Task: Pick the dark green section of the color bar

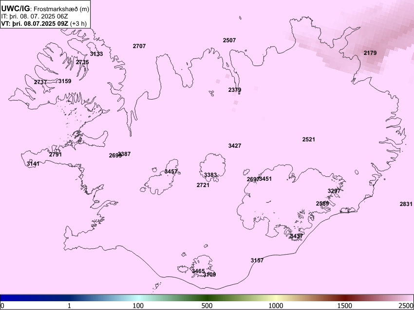Action: [207, 298]
